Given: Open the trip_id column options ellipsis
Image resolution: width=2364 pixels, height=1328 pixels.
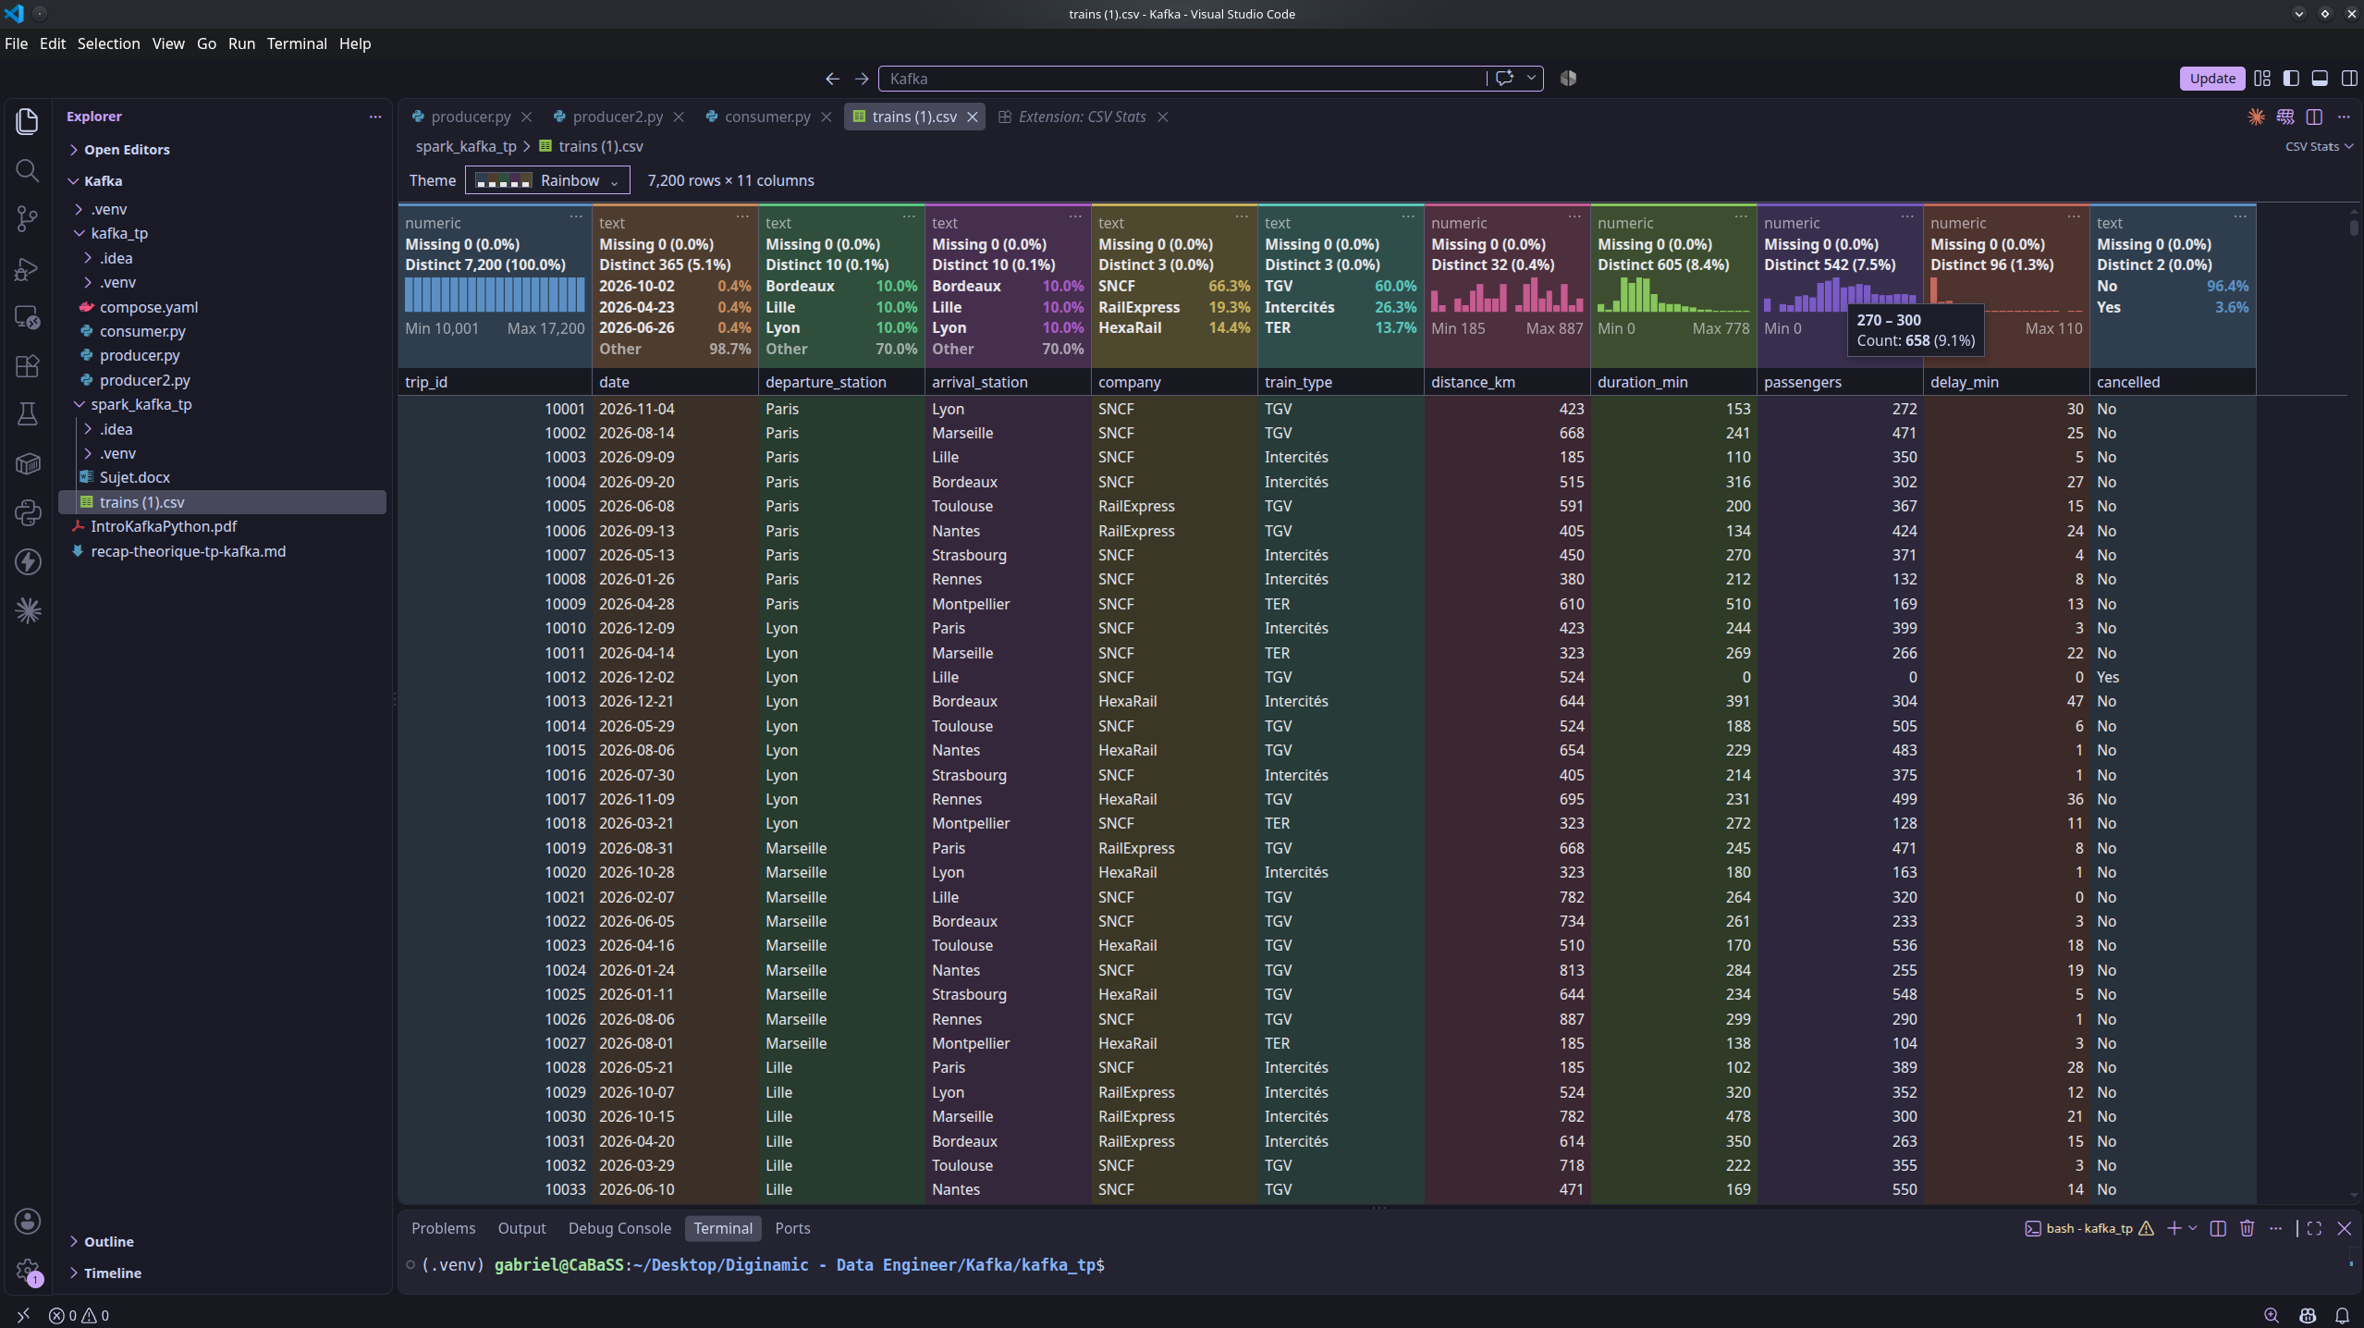Looking at the screenshot, I should pyautogui.click(x=576, y=216).
